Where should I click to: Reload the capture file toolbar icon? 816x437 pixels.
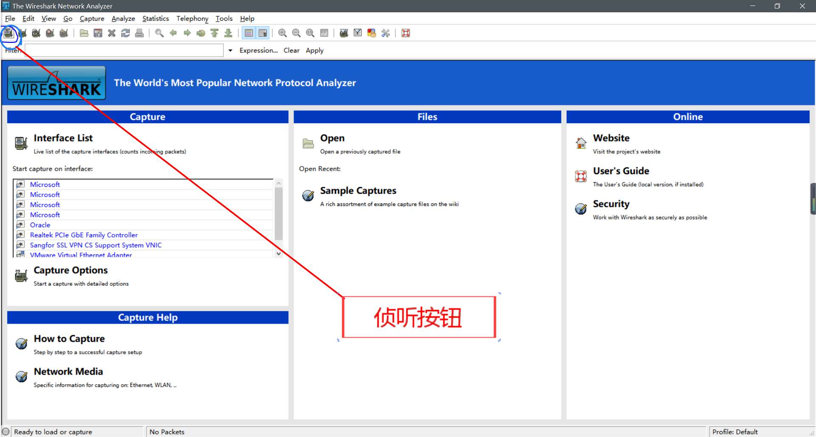coord(126,33)
